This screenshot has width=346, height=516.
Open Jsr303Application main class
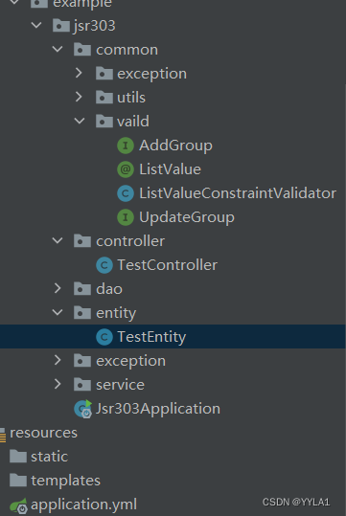158,409
